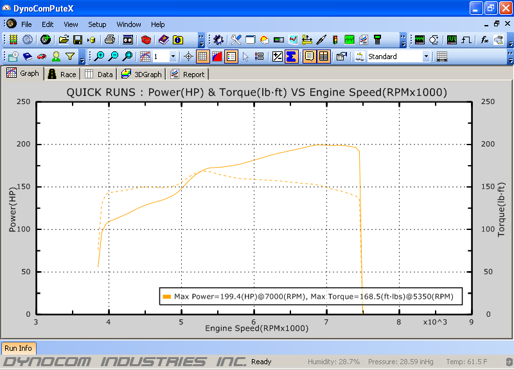Click the fx function icon
This screenshot has width=514, height=370.
[484, 40]
